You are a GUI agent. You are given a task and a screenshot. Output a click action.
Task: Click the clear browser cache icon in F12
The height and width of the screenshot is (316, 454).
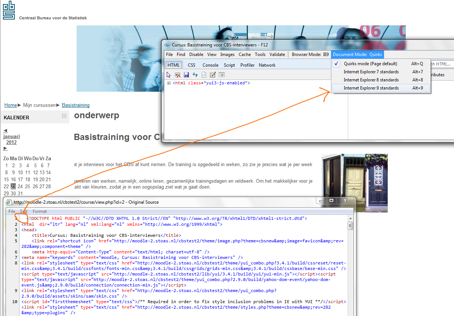tap(177, 75)
